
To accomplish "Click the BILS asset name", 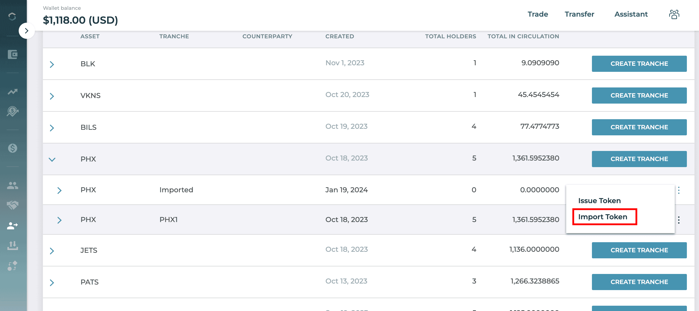I will pyautogui.click(x=88, y=127).
